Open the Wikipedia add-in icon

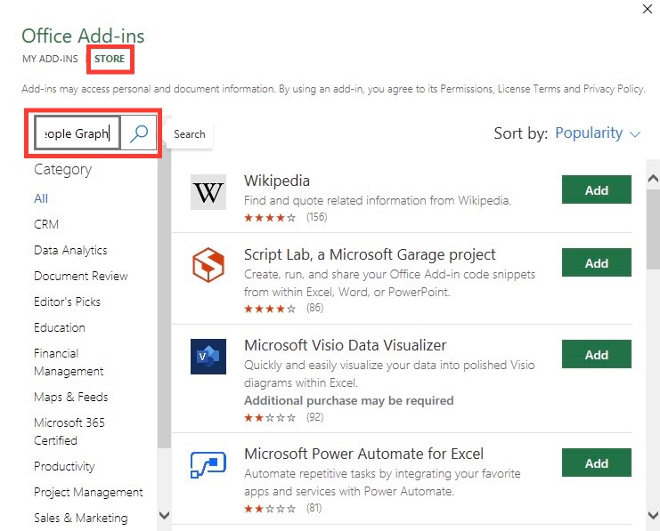[208, 192]
